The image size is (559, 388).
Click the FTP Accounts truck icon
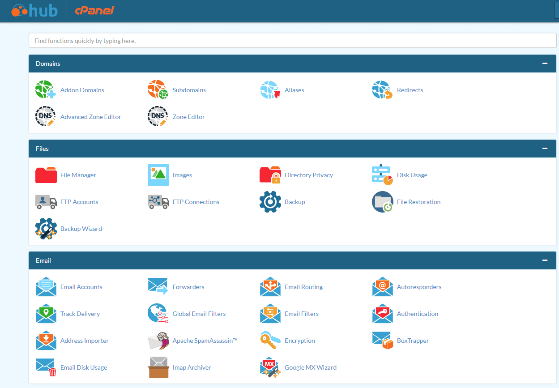tap(46, 201)
